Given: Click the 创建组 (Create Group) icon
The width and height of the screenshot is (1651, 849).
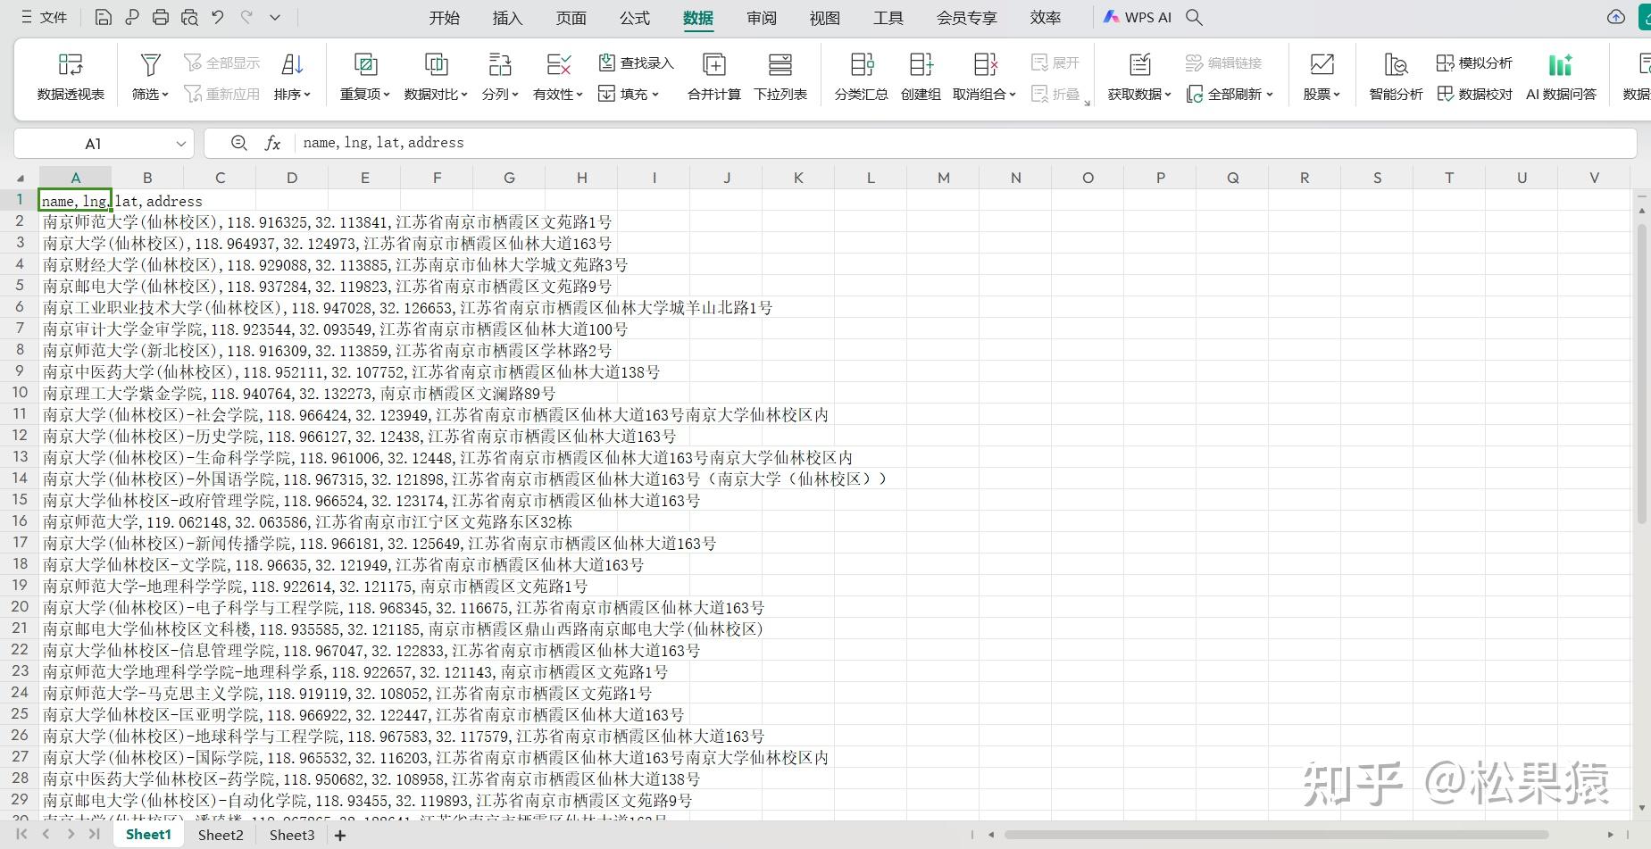Looking at the screenshot, I should coord(921,76).
